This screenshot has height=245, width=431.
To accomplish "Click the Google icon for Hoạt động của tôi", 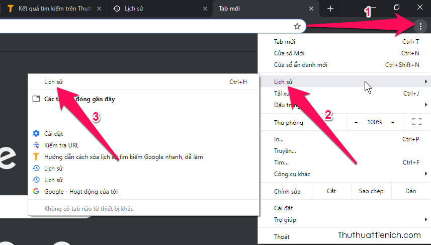I will point(36,191).
